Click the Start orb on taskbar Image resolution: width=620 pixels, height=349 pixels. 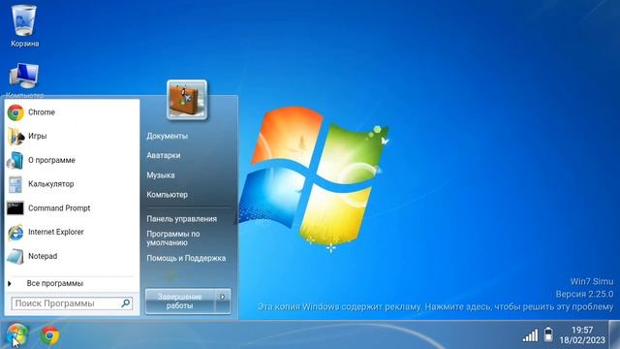coord(16,334)
